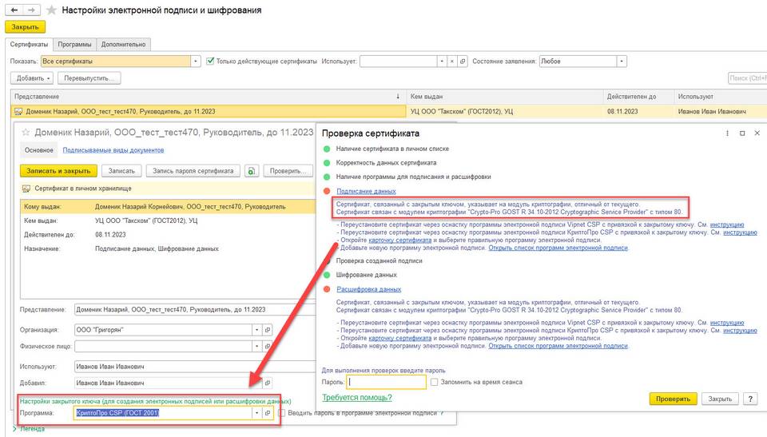Image resolution: width=767 pixels, height=437 pixels.
Task: Open the Подписание данных link
Action: (x=366, y=191)
